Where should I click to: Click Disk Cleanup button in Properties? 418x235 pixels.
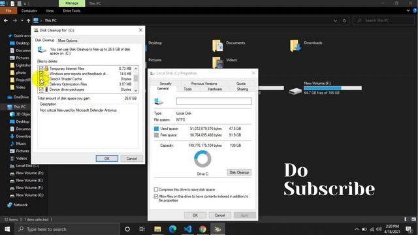click(239, 172)
